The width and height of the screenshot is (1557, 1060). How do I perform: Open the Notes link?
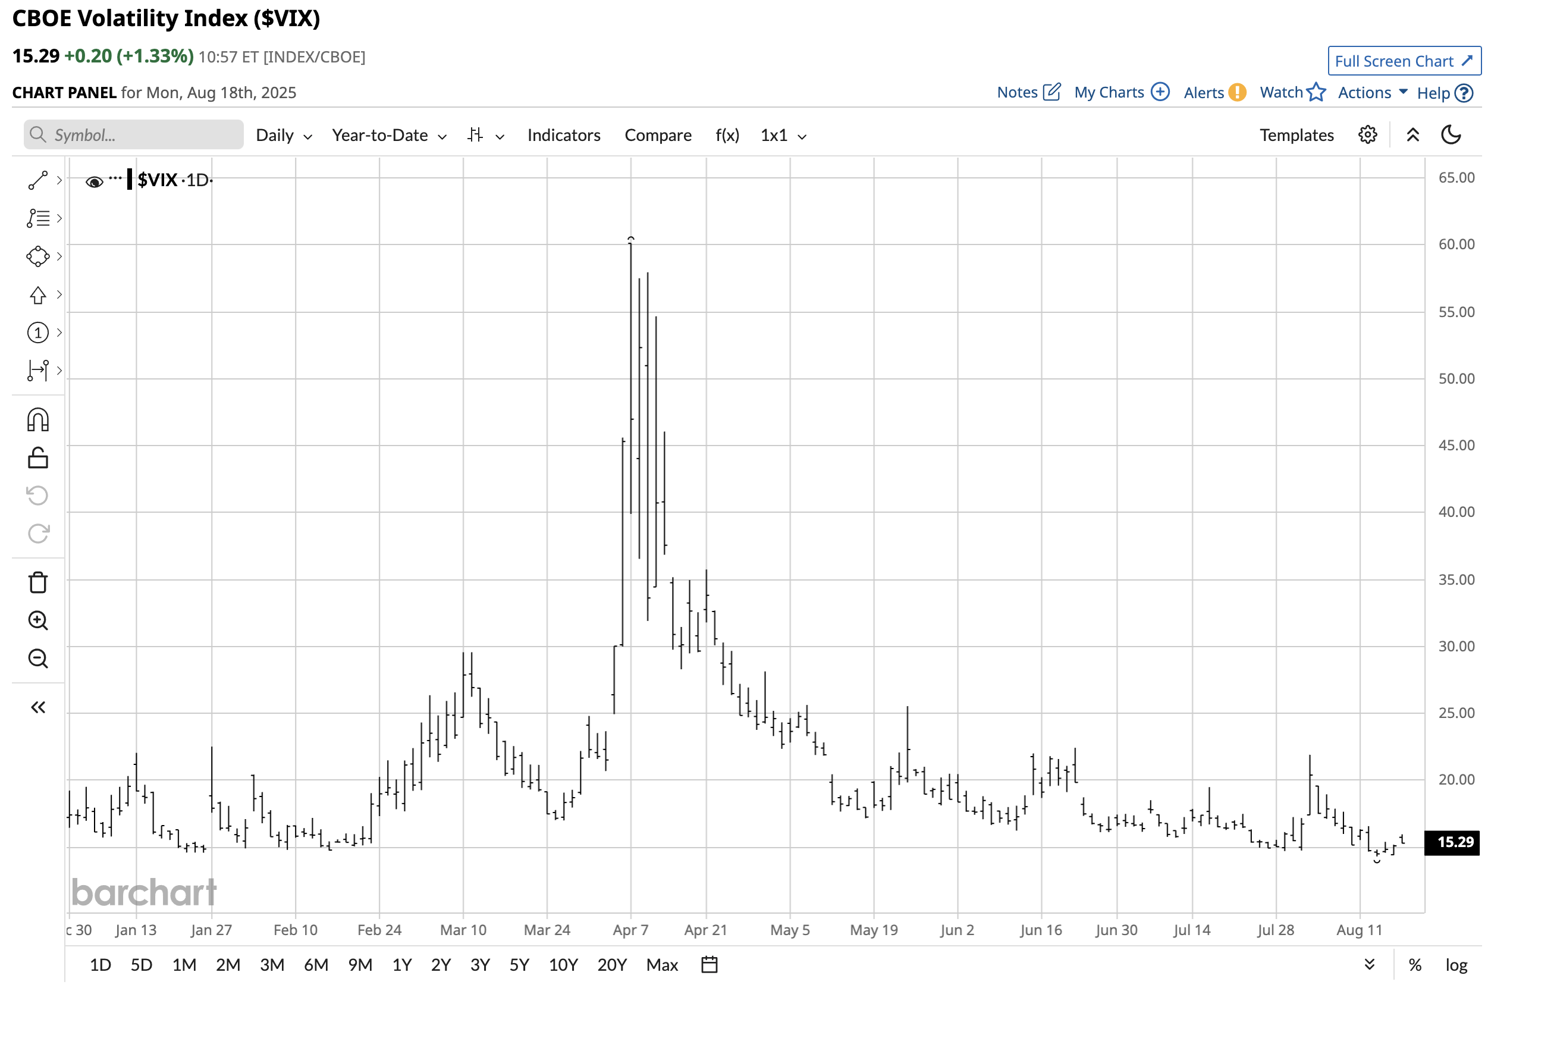(x=1028, y=92)
